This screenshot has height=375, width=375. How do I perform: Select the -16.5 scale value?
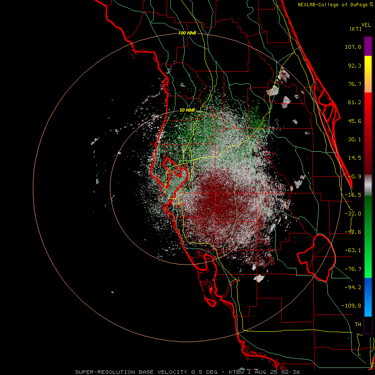(x=353, y=195)
